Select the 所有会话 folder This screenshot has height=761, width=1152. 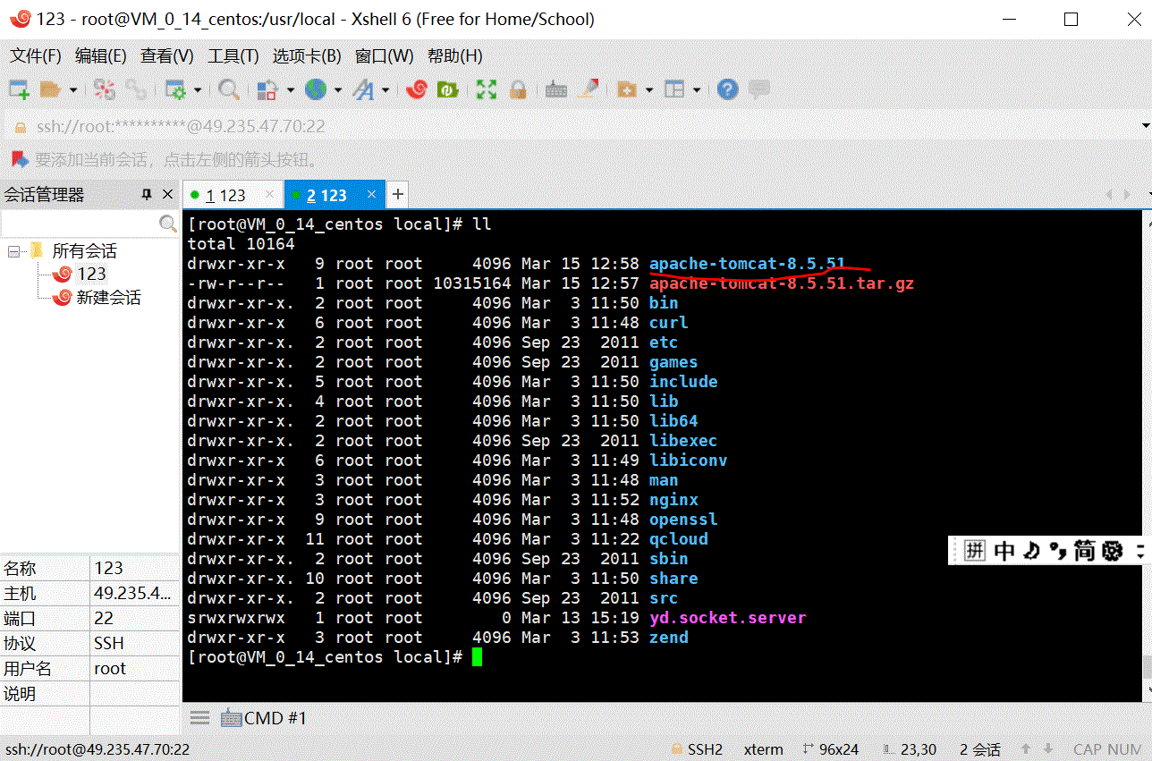coord(84,251)
